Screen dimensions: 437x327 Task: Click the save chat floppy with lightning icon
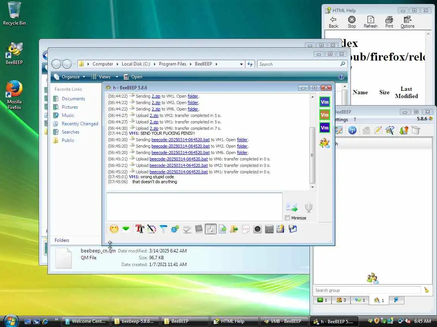click(x=281, y=229)
